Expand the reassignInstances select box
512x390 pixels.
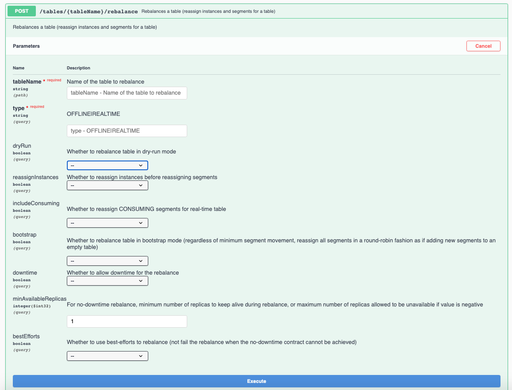tap(107, 185)
